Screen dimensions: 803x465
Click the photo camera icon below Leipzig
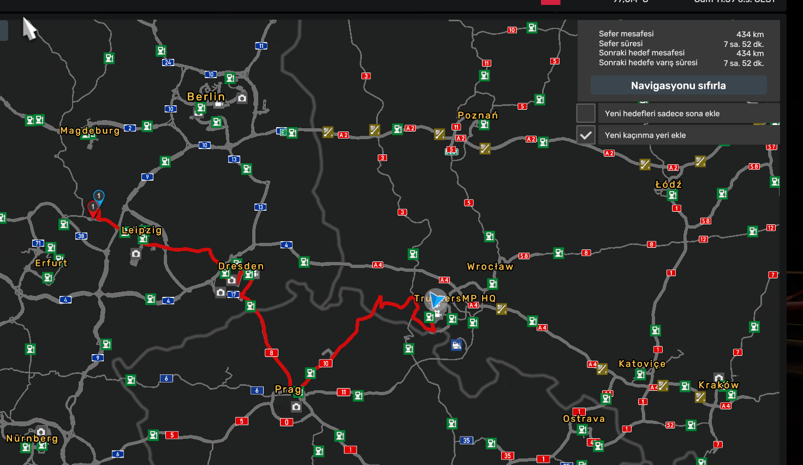click(136, 254)
